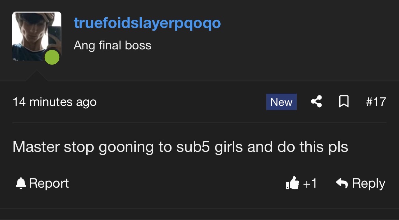Click the "14 minutes ago" timestamp
Screen dimensions: 399x220
[55, 102]
